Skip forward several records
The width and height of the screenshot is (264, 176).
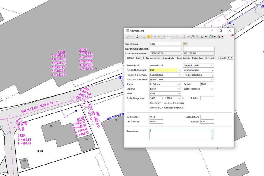coord(177,36)
